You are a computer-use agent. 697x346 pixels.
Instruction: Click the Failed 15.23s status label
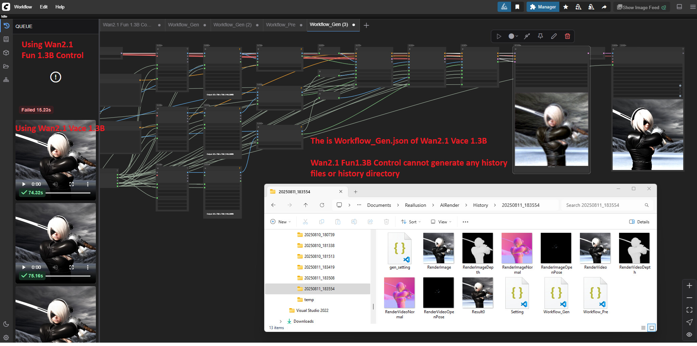coord(36,110)
